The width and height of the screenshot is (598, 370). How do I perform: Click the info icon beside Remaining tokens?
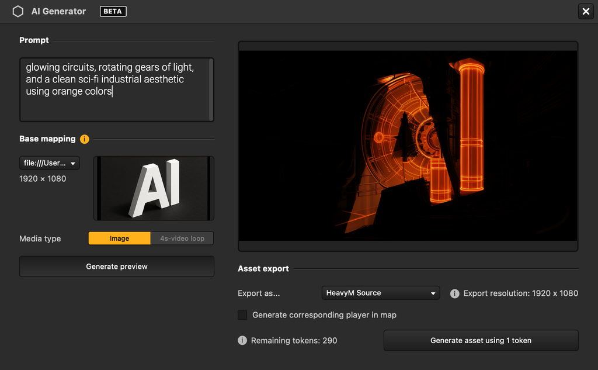click(242, 340)
